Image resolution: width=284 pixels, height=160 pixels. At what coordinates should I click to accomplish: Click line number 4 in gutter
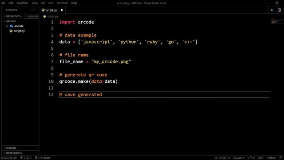[x=52, y=42]
